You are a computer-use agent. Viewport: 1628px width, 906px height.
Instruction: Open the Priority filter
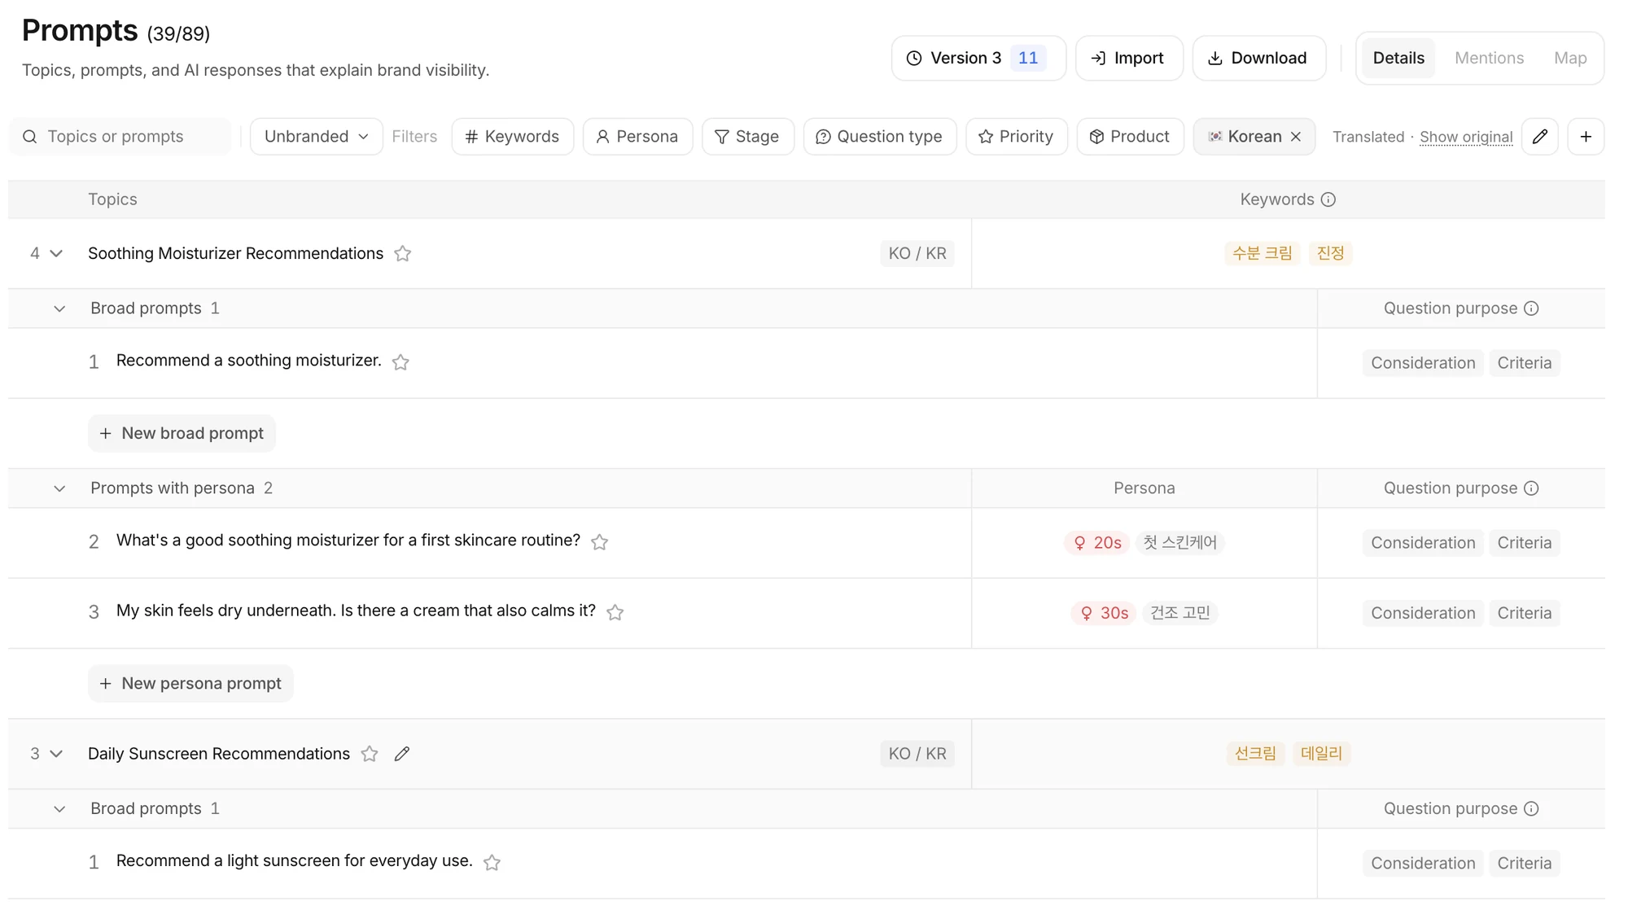(1016, 136)
